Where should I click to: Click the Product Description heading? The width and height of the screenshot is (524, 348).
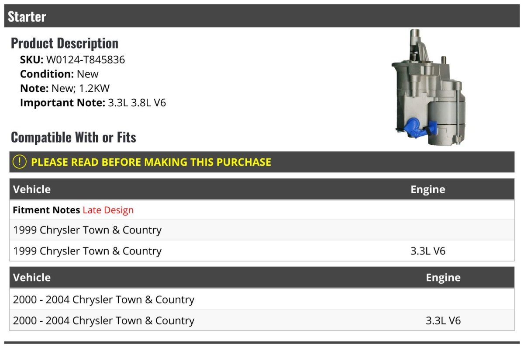pyautogui.click(x=65, y=43)
